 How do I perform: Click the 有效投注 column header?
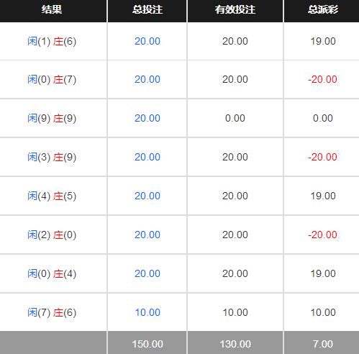pos(235,11)
